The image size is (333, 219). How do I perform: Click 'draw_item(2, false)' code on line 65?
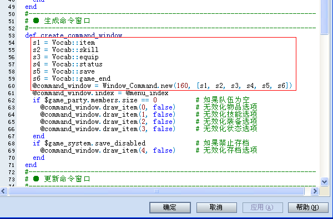(139, 122)
